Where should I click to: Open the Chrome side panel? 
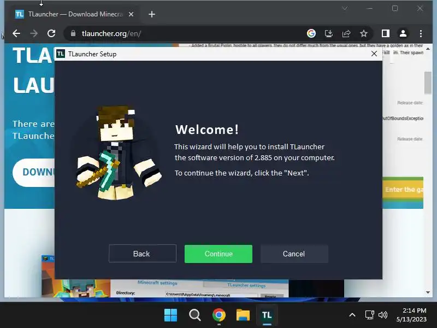[386, 33]
